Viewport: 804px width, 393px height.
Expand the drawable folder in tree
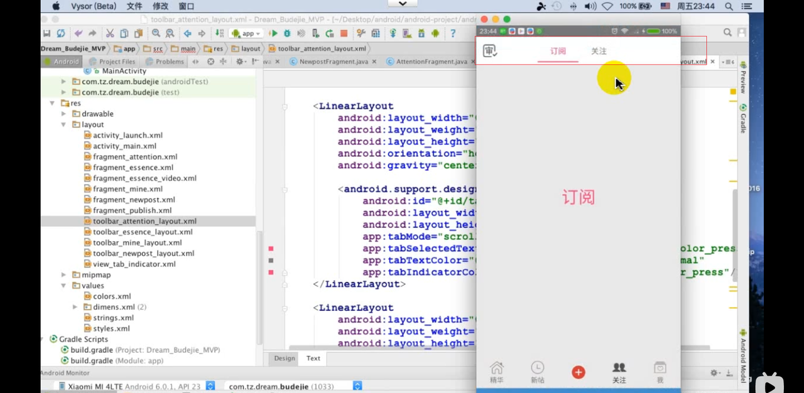pos(63,114)
